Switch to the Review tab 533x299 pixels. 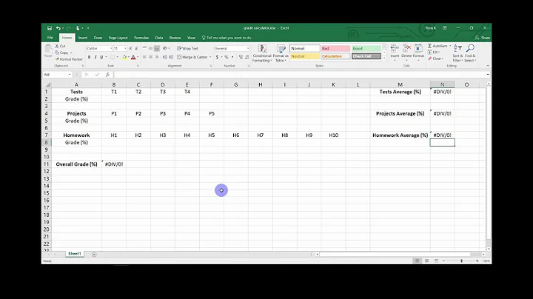tap(175, 38)
